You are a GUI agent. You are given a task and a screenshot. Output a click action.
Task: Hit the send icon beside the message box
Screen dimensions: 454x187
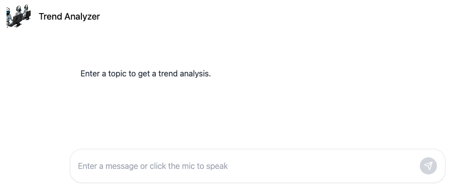[428, 166]
